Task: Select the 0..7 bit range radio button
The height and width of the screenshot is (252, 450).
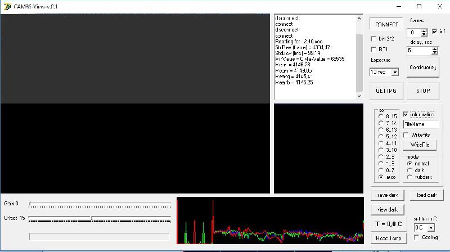Action: (381, 170)
